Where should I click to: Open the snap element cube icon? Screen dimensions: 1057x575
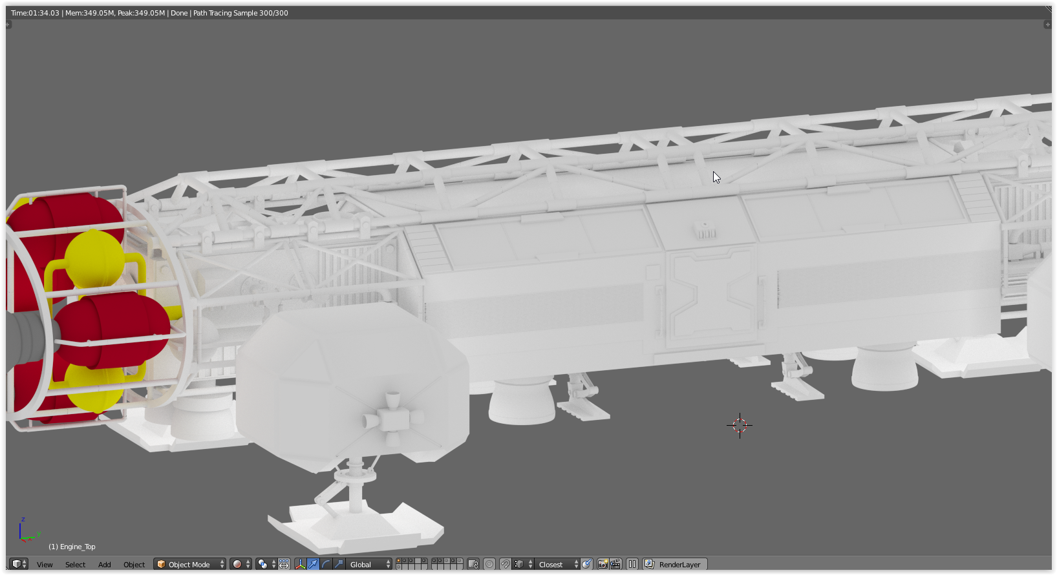[518, 564]
